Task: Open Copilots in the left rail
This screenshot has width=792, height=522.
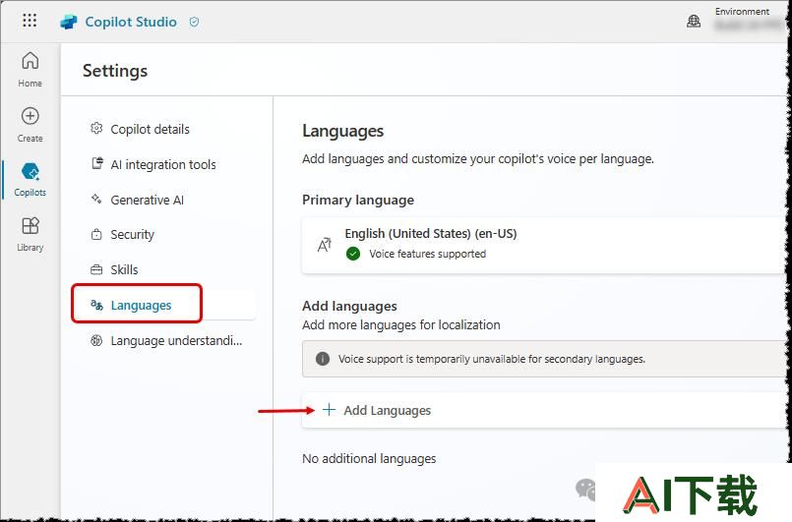Action: point(30,179)
